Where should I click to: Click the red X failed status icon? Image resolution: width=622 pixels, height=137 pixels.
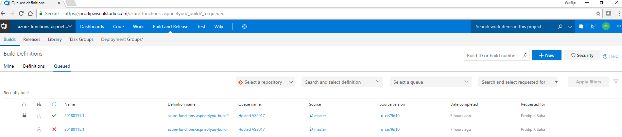(54, 129)
